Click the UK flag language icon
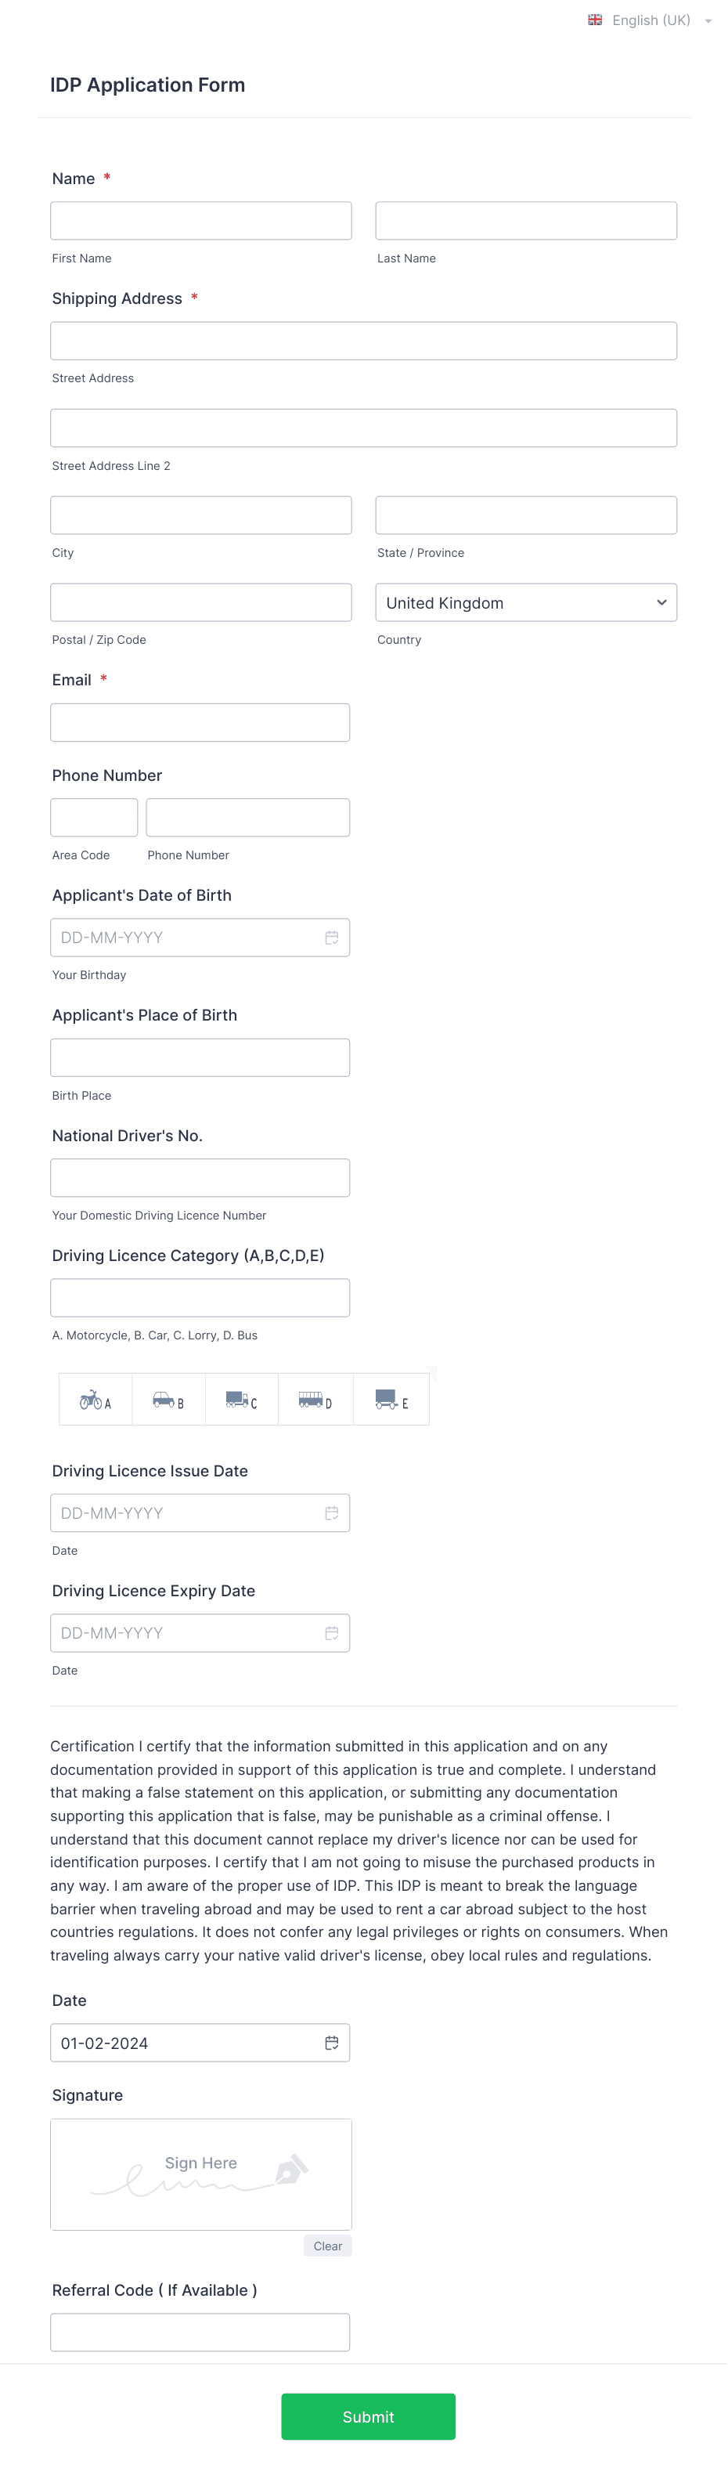This screenshot has height=2479, width=728. tap(595, 20)
